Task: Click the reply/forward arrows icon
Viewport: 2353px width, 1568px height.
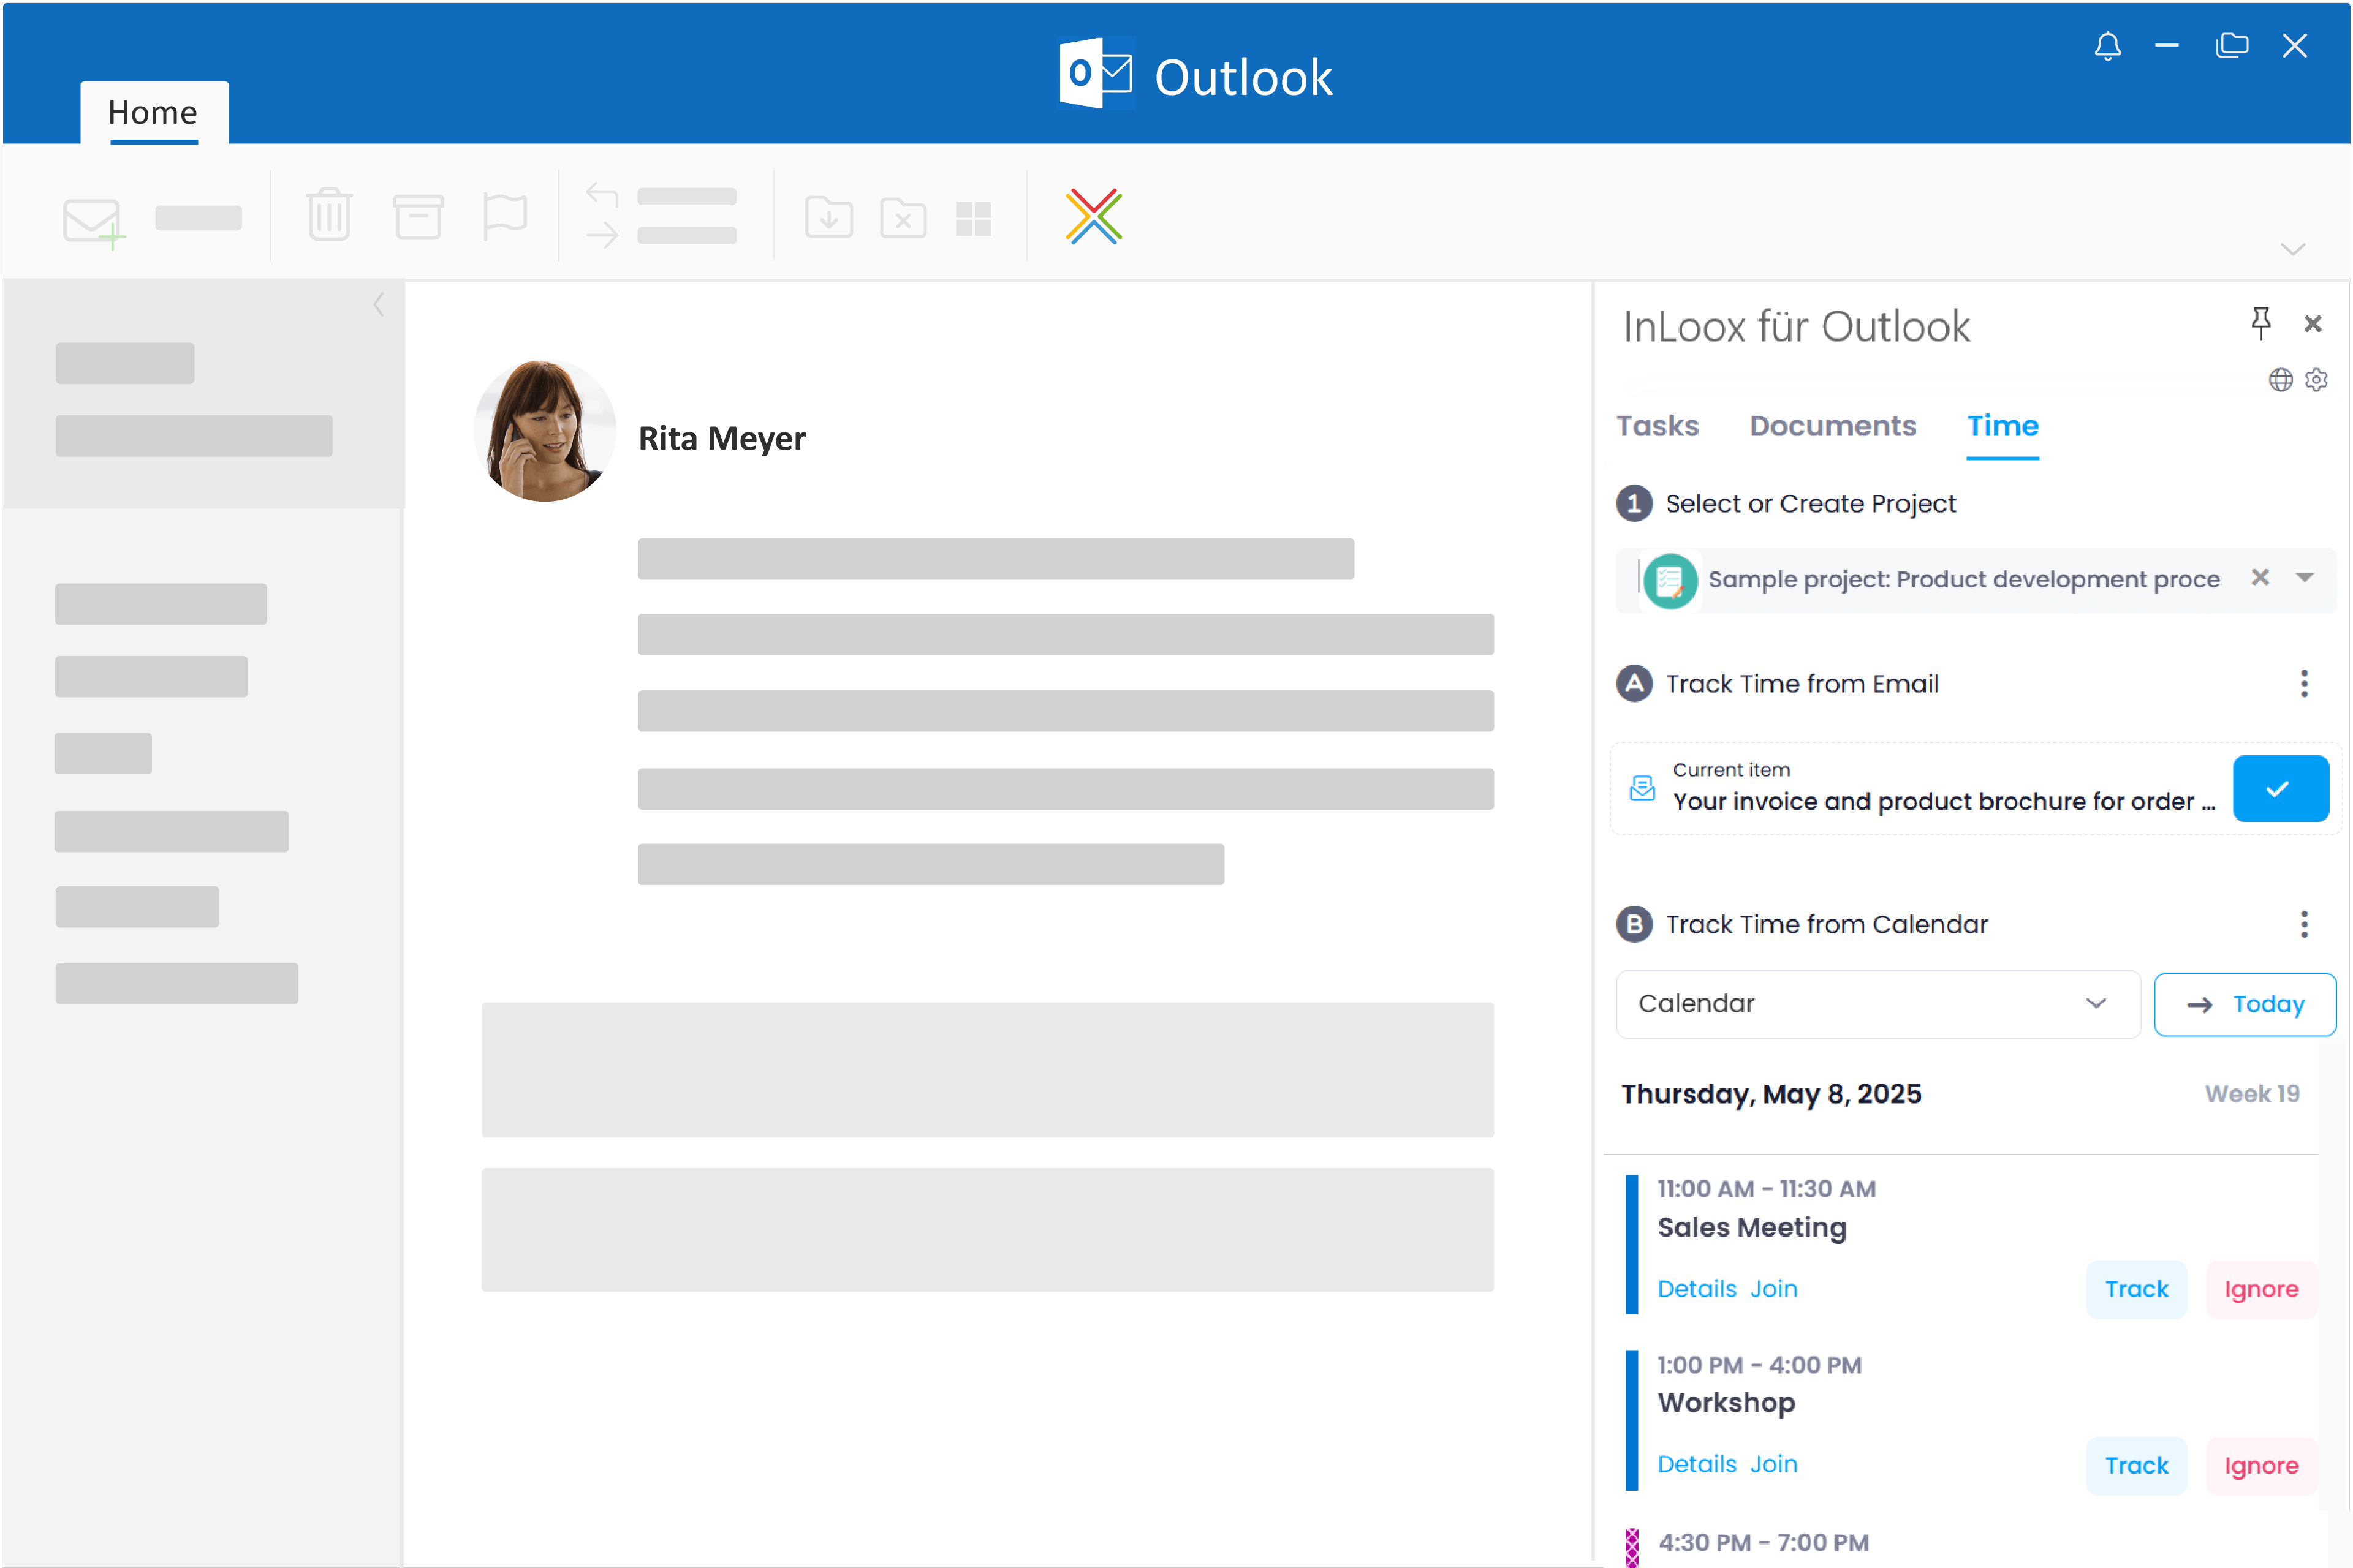Action: pyautogui.click(x=602, y=215)
